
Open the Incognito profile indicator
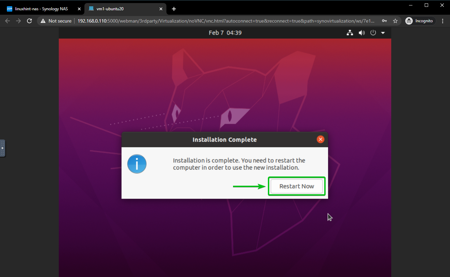pos(419,21)
